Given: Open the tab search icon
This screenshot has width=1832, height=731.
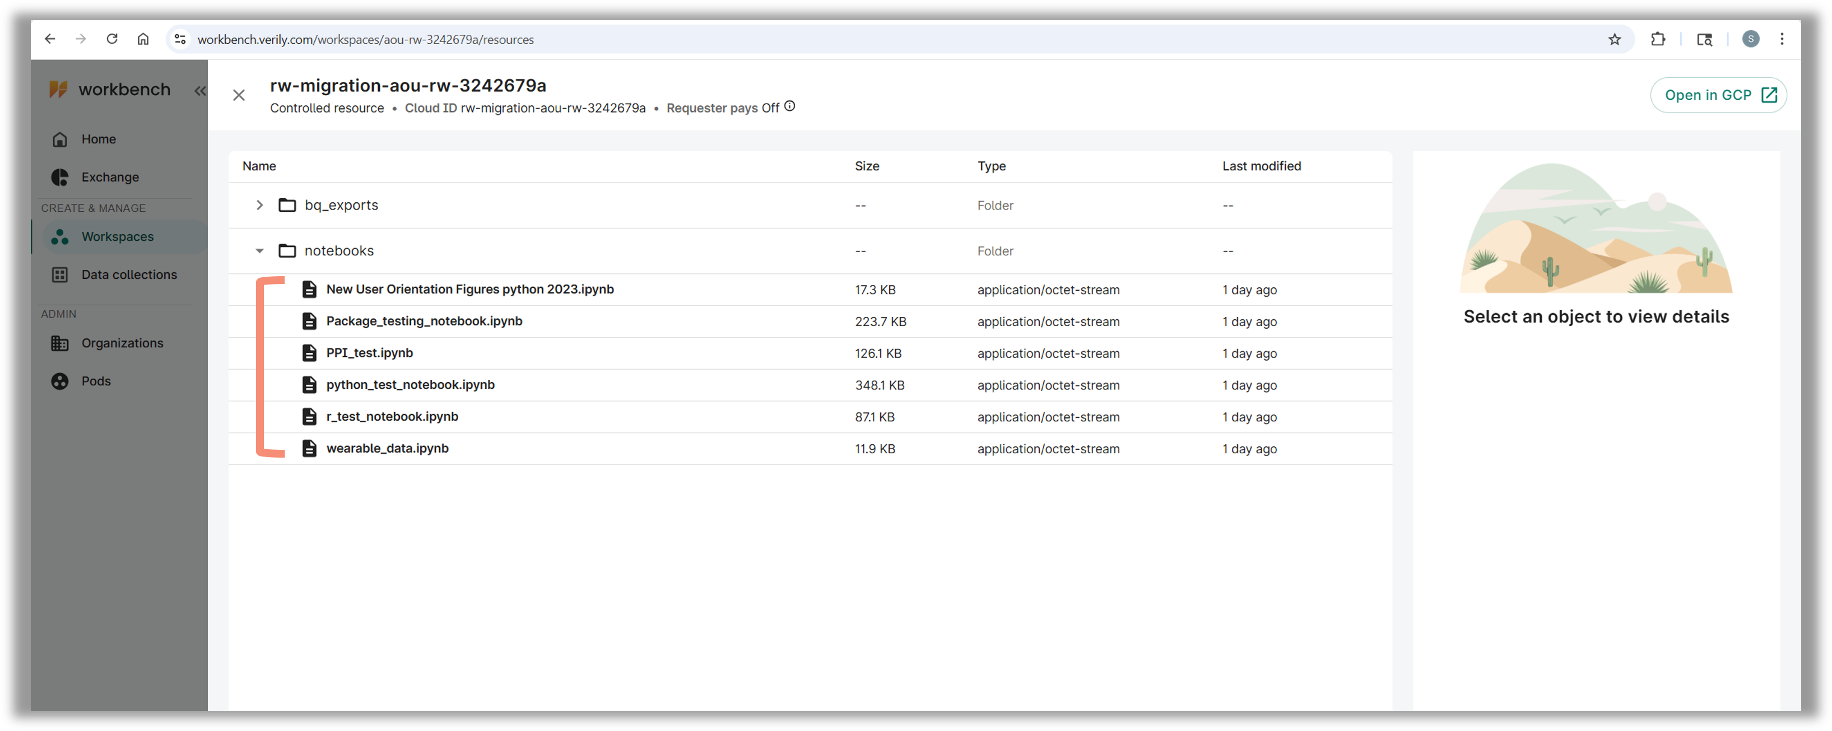Looking at the screenshot, I should pos(1704,39).
